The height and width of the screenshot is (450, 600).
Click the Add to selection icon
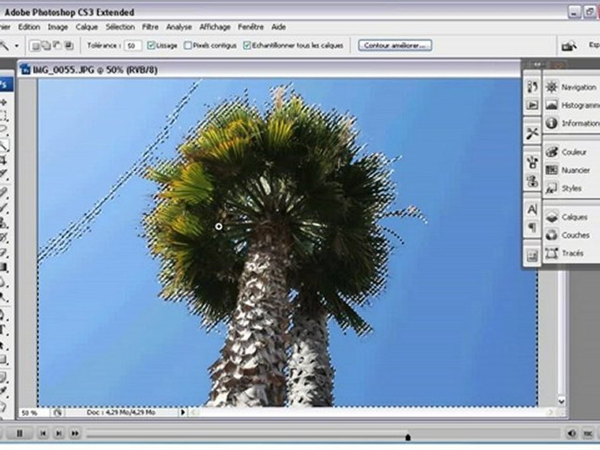click(46, 46)
